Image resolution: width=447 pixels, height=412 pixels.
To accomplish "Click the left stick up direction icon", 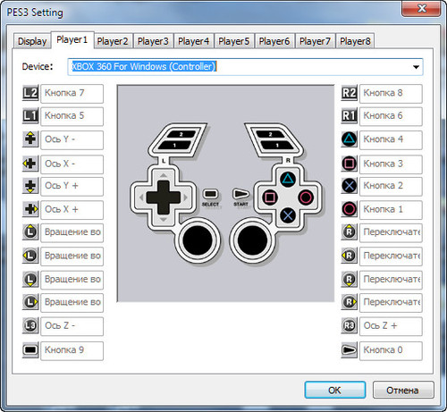I will pos(30,232).
